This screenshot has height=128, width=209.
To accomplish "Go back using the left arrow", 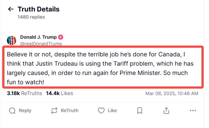I will (x=11, y=9).
